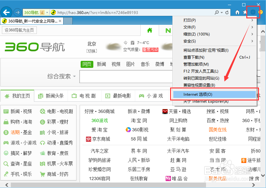Click the refresh page icon
Image resolution: width=266 pixels, height=188 pixels.
[227, 12]
